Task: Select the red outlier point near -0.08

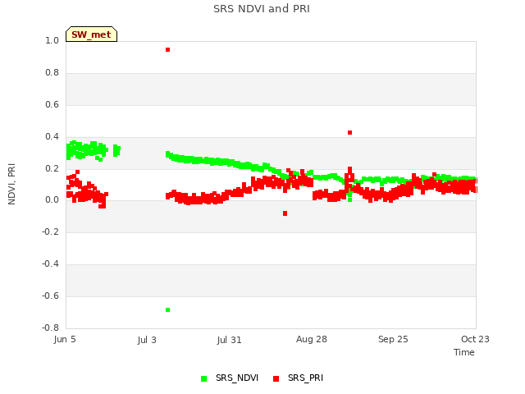Action: tap(285, 213)
